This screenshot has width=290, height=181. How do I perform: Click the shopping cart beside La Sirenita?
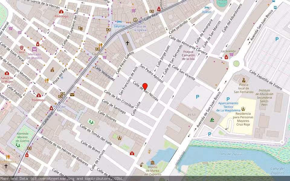pyautogui.click(x=231, y=55)
